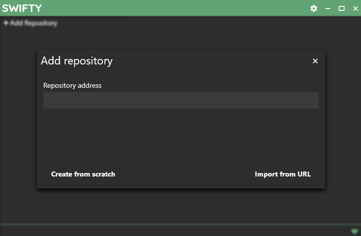361x236 pixels.
Task: Click empty green title bar area
Action: click(x=174, y=8)
